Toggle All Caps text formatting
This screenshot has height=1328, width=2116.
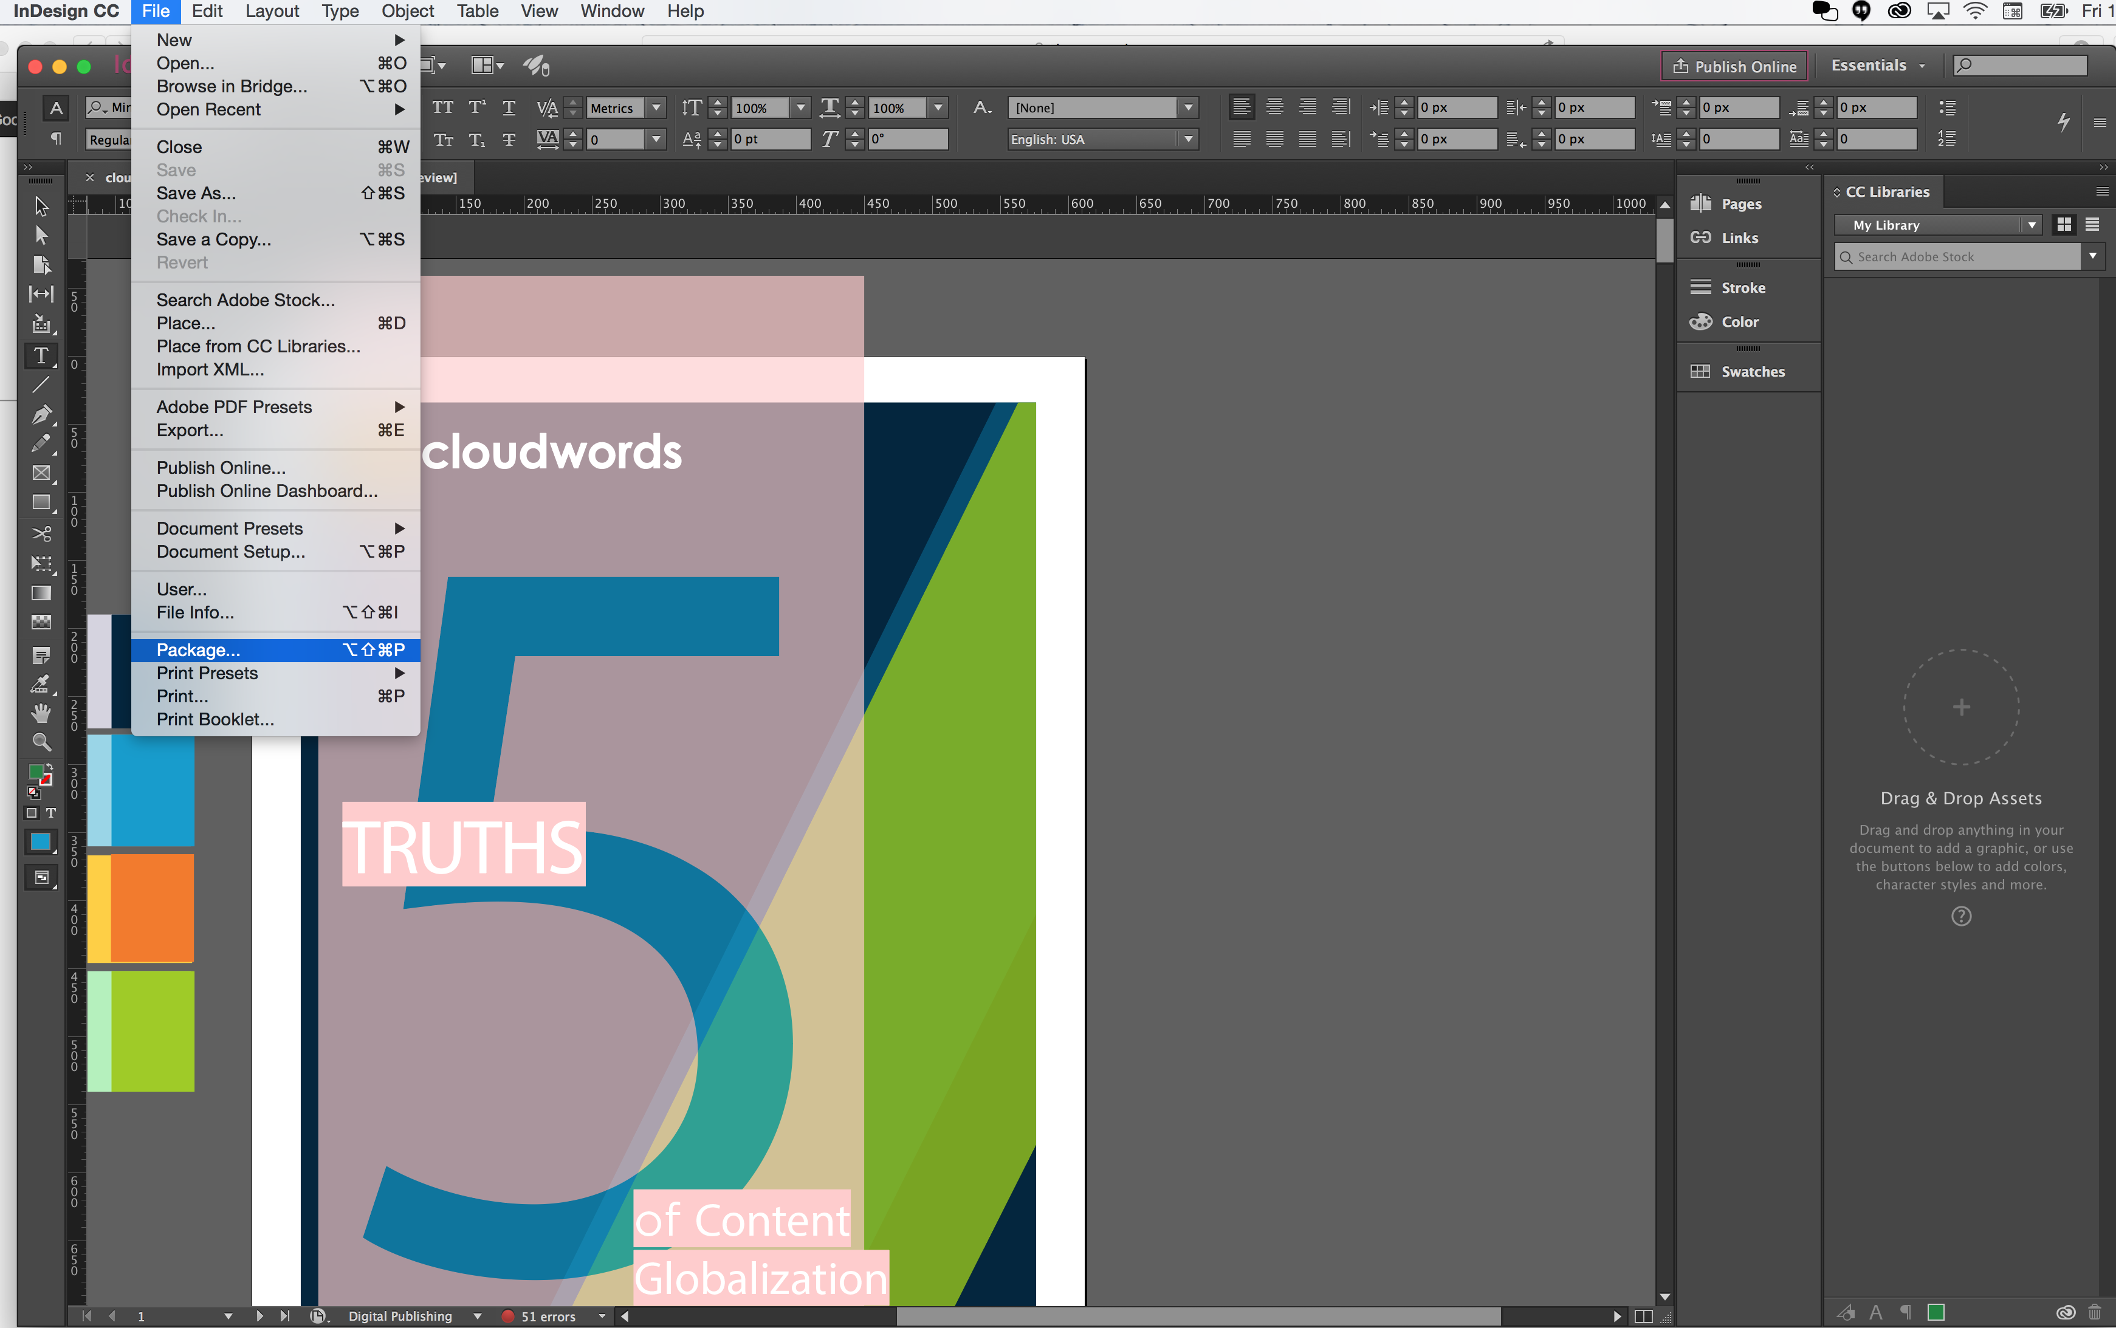point(442,107)
